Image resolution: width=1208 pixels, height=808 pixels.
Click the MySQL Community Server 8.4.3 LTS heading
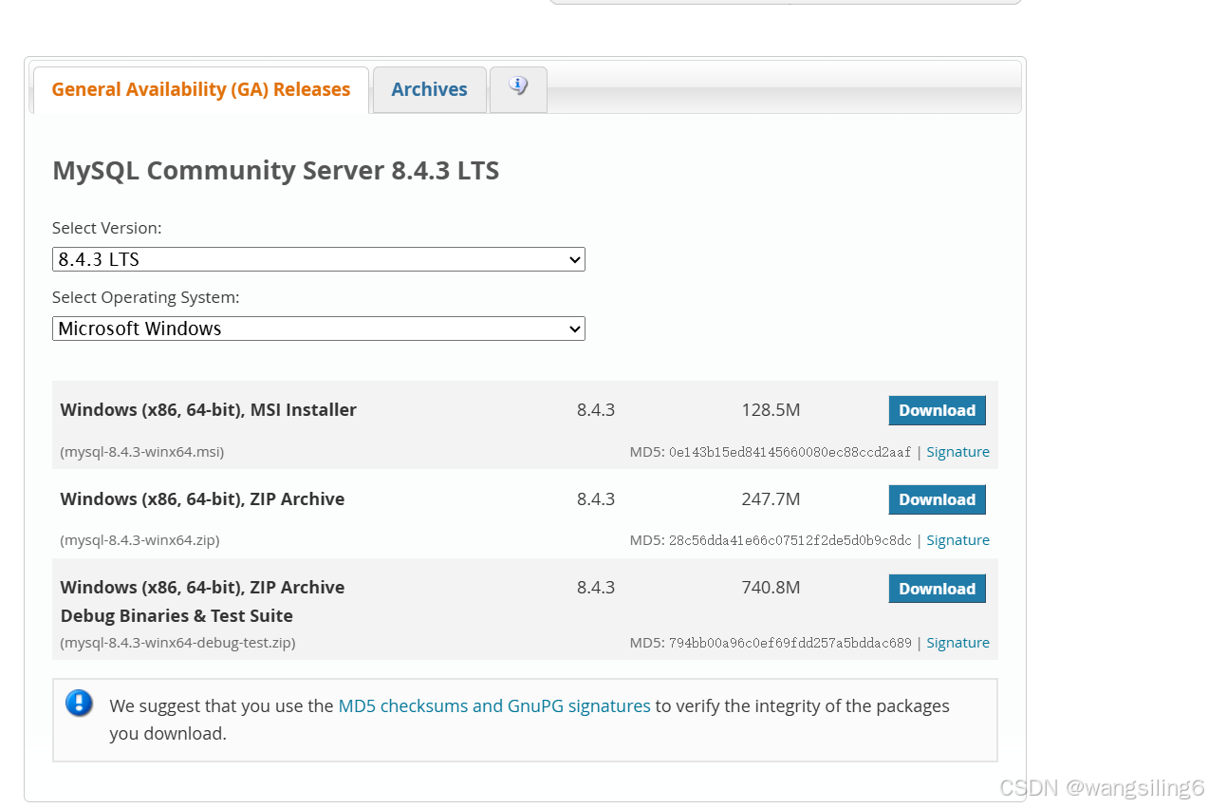pos(276,171)
